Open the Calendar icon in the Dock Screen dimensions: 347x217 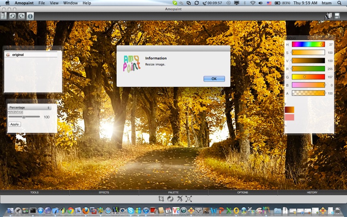click(168, 210)
